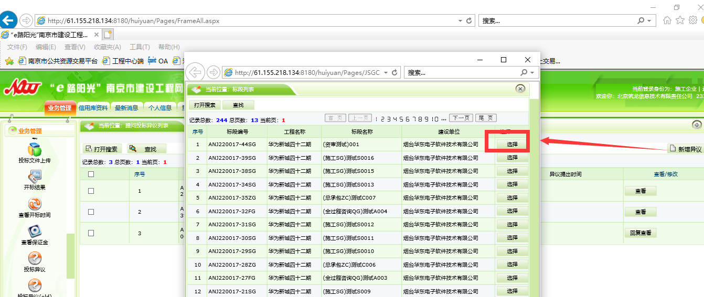This screenshot has width=704, height=297.
Task: Open search dropdown arrow in popup window
Action: pos(532,73)
